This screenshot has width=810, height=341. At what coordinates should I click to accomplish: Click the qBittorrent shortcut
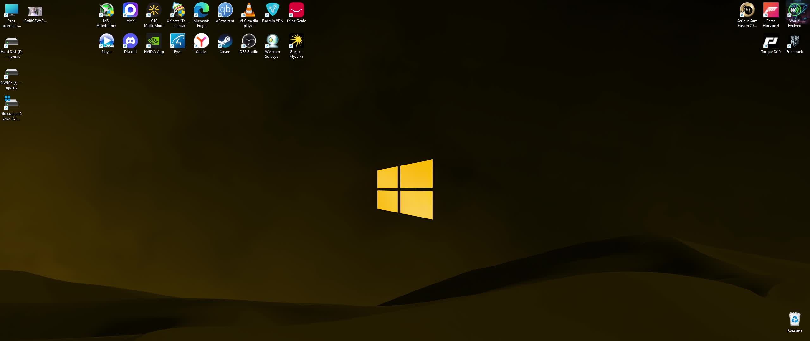225,10
